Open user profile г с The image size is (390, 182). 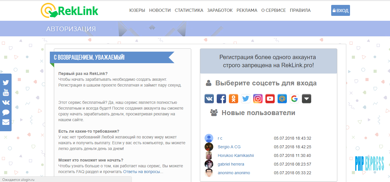[220, 138]
